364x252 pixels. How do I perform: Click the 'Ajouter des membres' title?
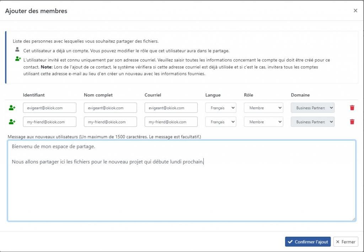36,11
